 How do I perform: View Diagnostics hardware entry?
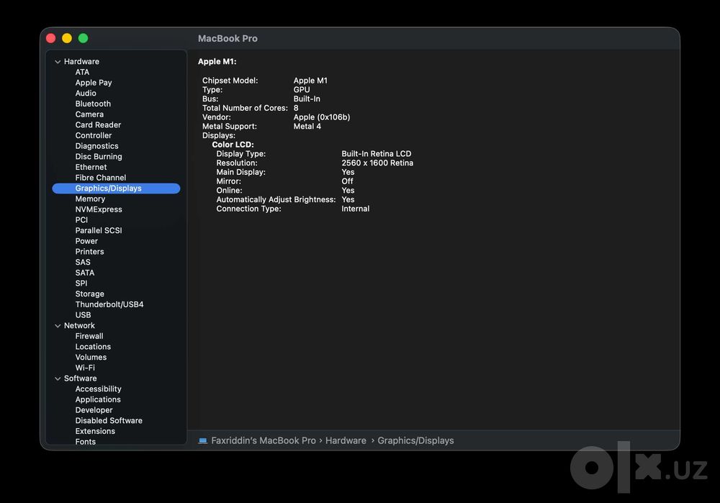pos(97,146)
